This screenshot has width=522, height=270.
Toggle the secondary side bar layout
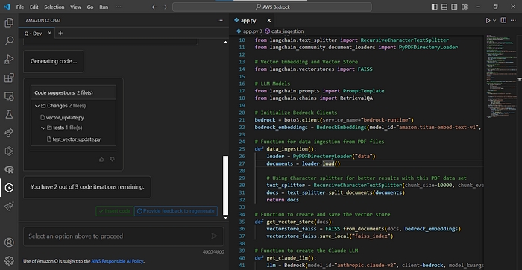click(x=454, y=7)
